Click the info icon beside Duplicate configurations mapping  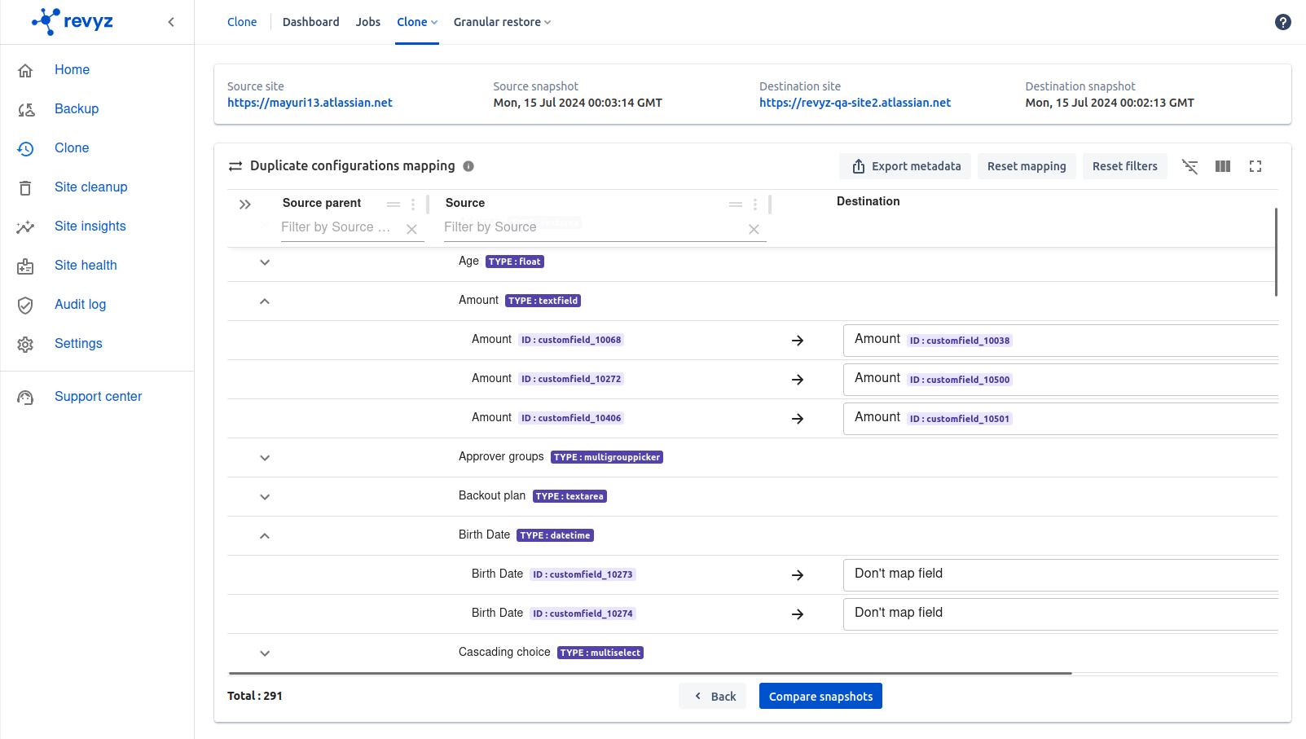click(x=468, y=166)
